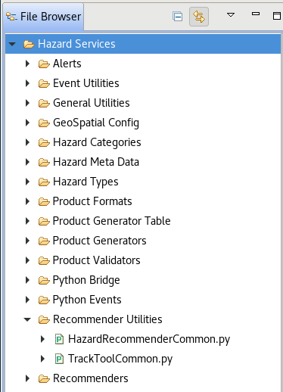Select the Recommenders folder label
This screenshot has width=283, height=392.
[90, 378]
